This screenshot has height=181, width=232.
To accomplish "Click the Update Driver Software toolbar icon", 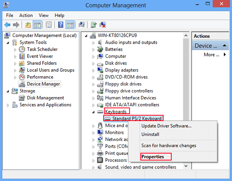I will (x=94, y=25).
